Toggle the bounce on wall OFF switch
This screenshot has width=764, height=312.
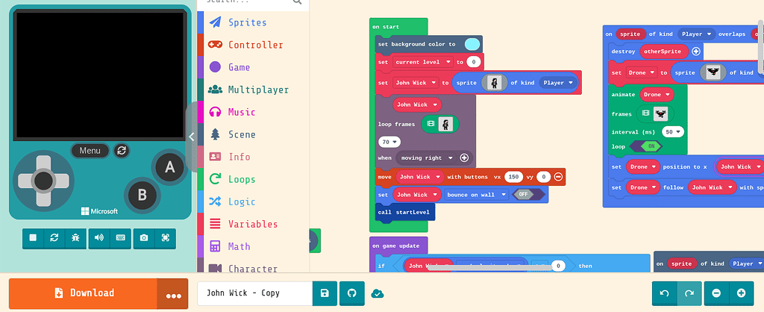[529, 195]
